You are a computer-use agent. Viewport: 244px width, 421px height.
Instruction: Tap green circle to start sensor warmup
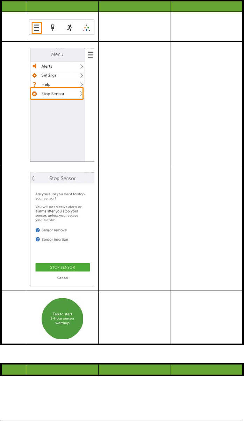coord(63,318)
